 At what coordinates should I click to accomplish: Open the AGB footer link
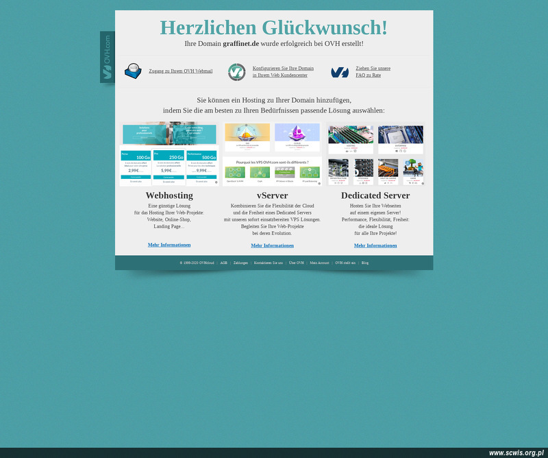pyautogui.click(x=224, y=263)
